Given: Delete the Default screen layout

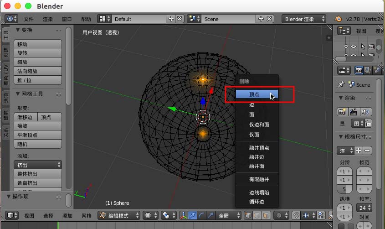Looking at the screenshot, I should coord(180,19).
